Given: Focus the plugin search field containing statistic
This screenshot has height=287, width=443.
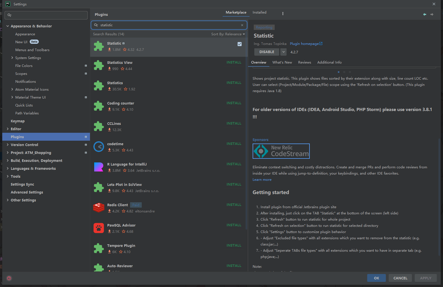Looking at the screenshot, I should 169,25.
